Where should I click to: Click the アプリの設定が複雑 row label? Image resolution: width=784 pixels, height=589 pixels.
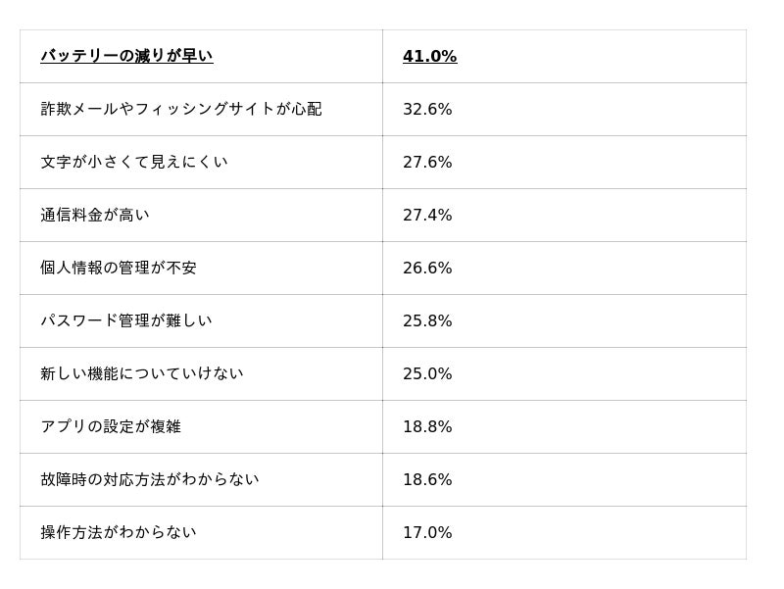[x=111, y=426]
